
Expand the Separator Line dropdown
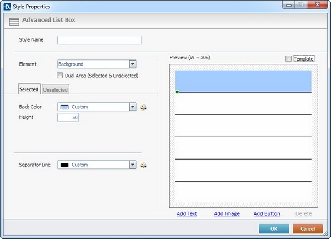(133, 165)
